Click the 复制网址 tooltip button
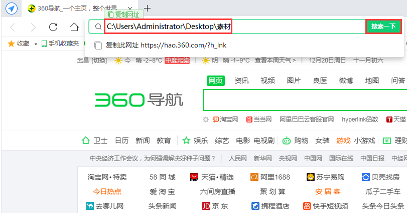This screenshot has width=407, height=213. point(124,14)
